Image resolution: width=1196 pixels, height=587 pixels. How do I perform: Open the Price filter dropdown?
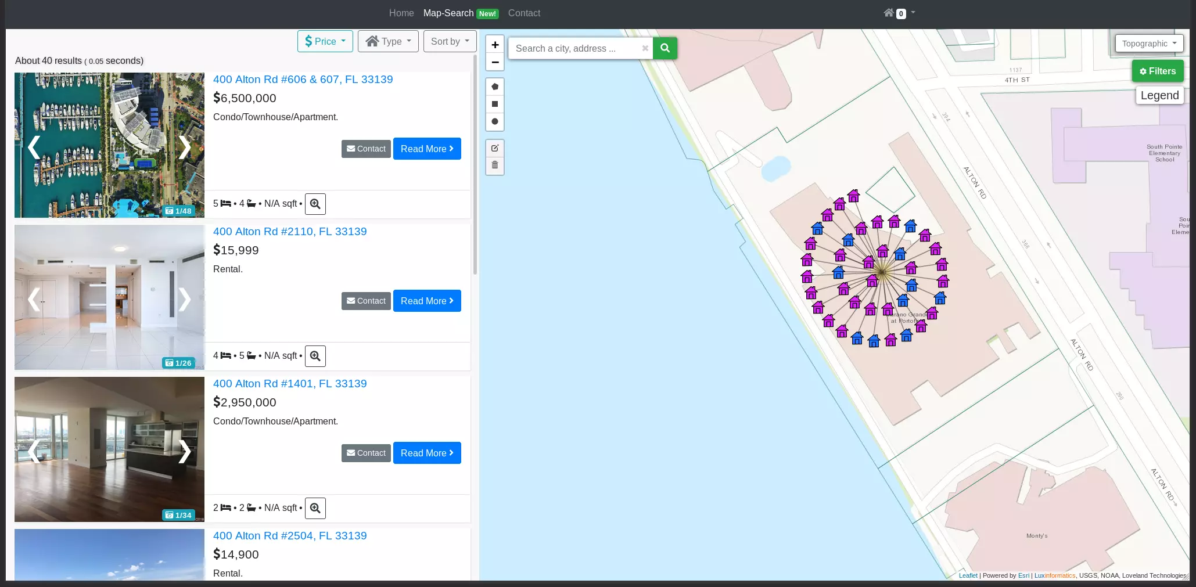325,41
